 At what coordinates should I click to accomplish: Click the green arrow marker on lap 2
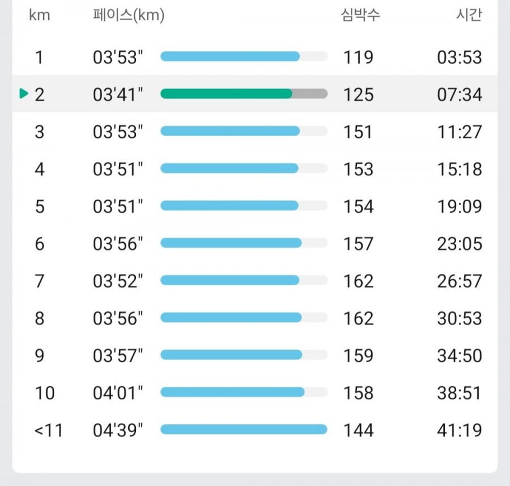point(24,94)
